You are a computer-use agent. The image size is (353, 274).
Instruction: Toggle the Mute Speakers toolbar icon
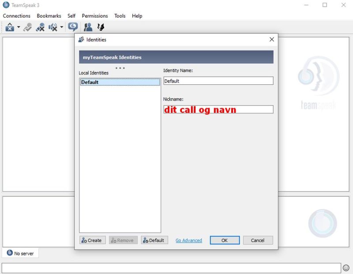53,27
